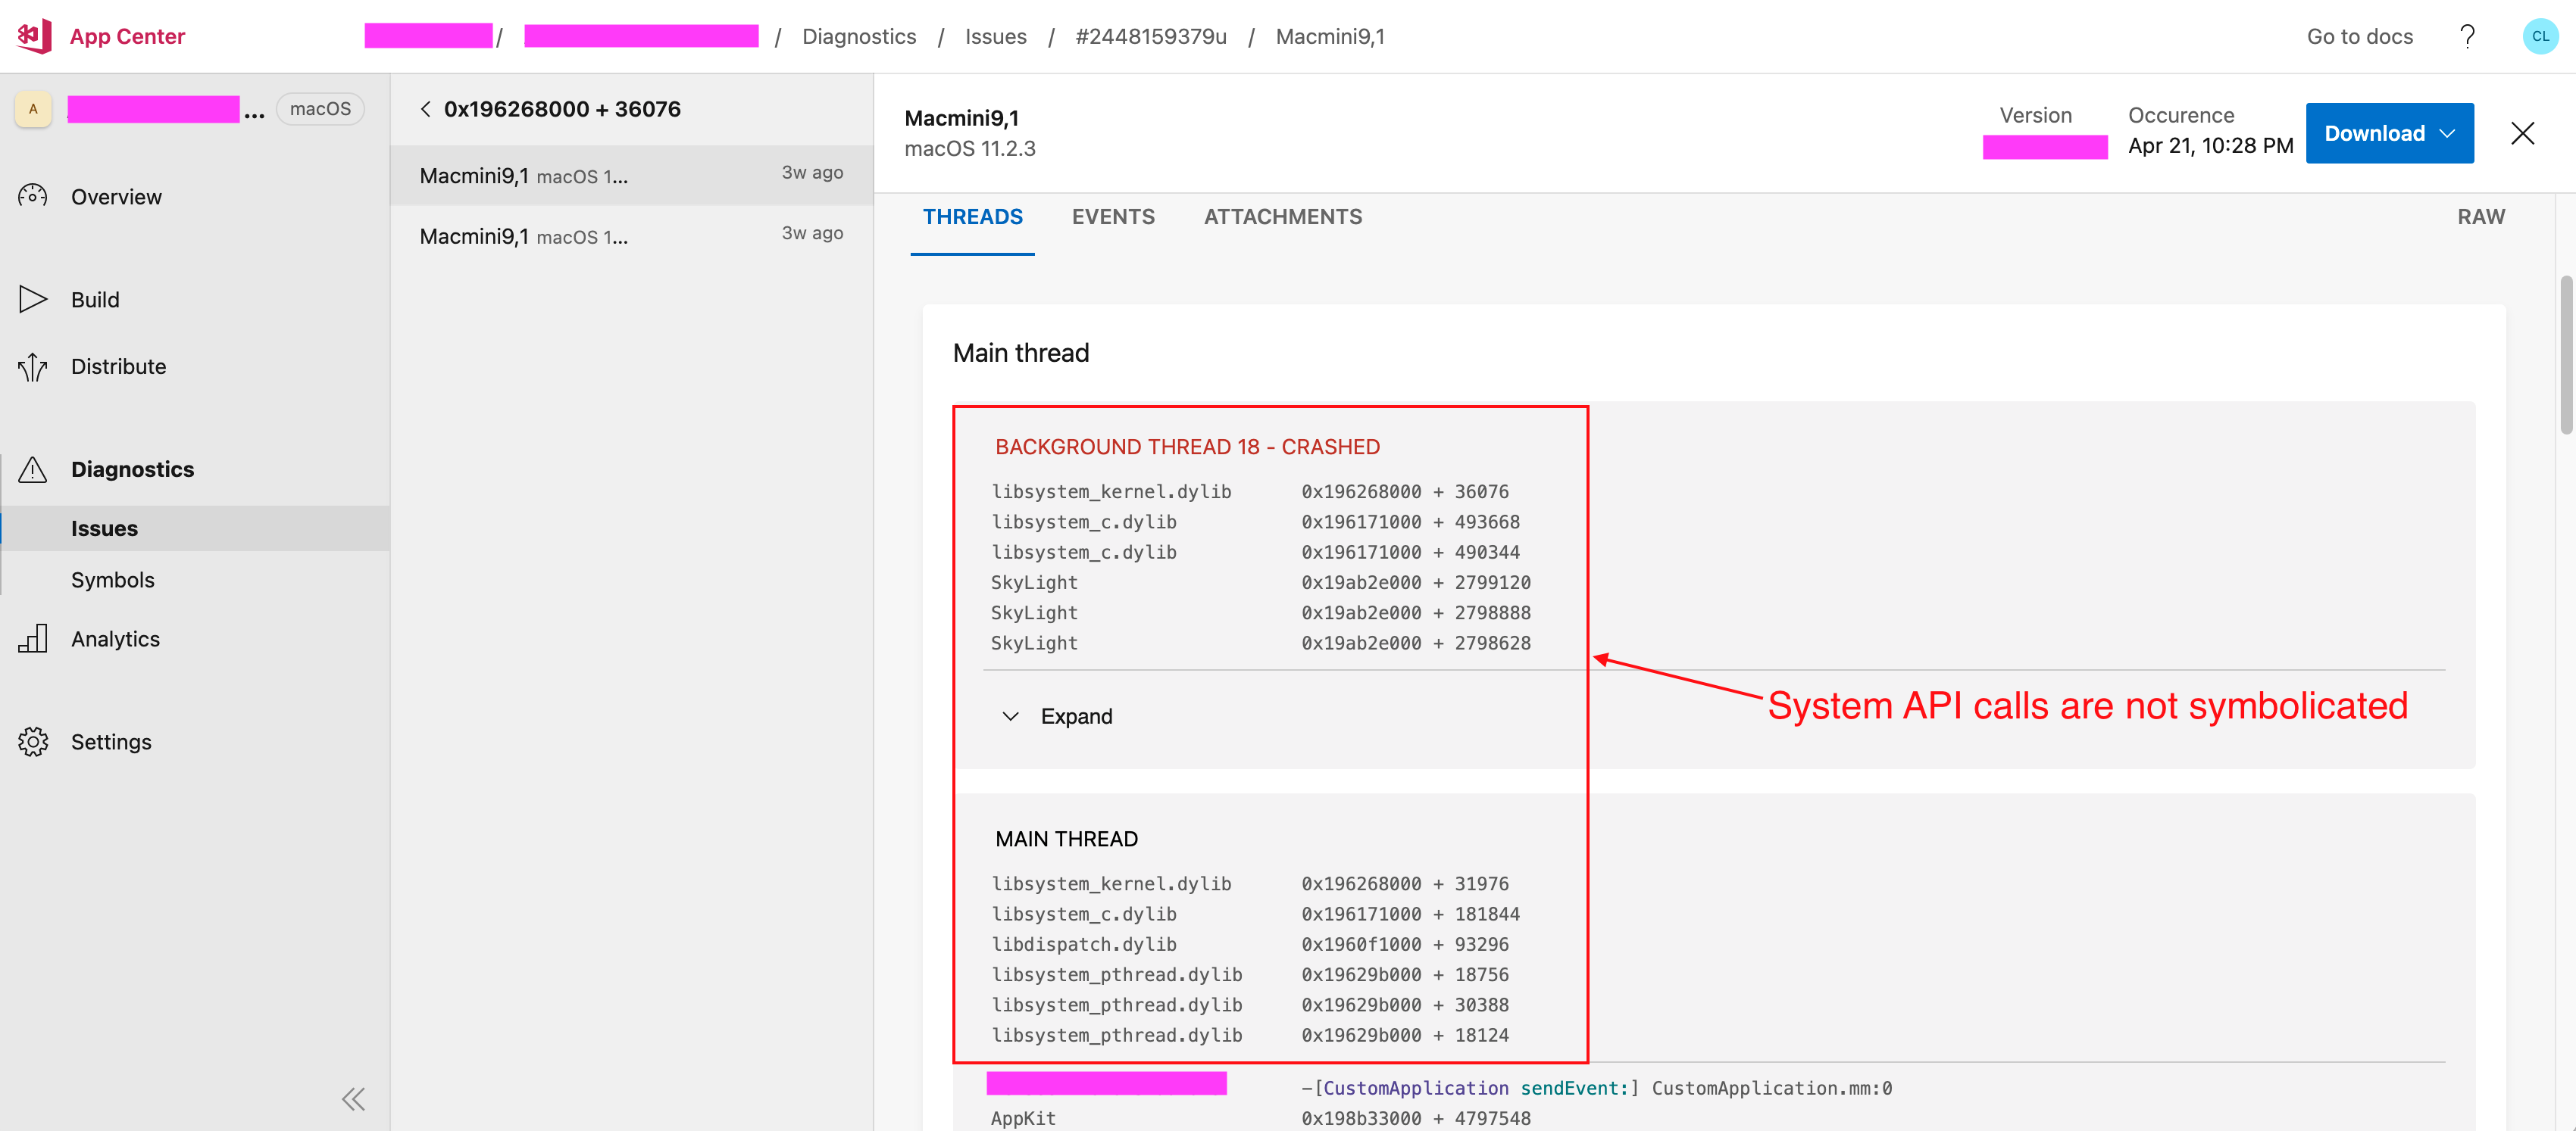Open the Download dropdown button

2389,133
